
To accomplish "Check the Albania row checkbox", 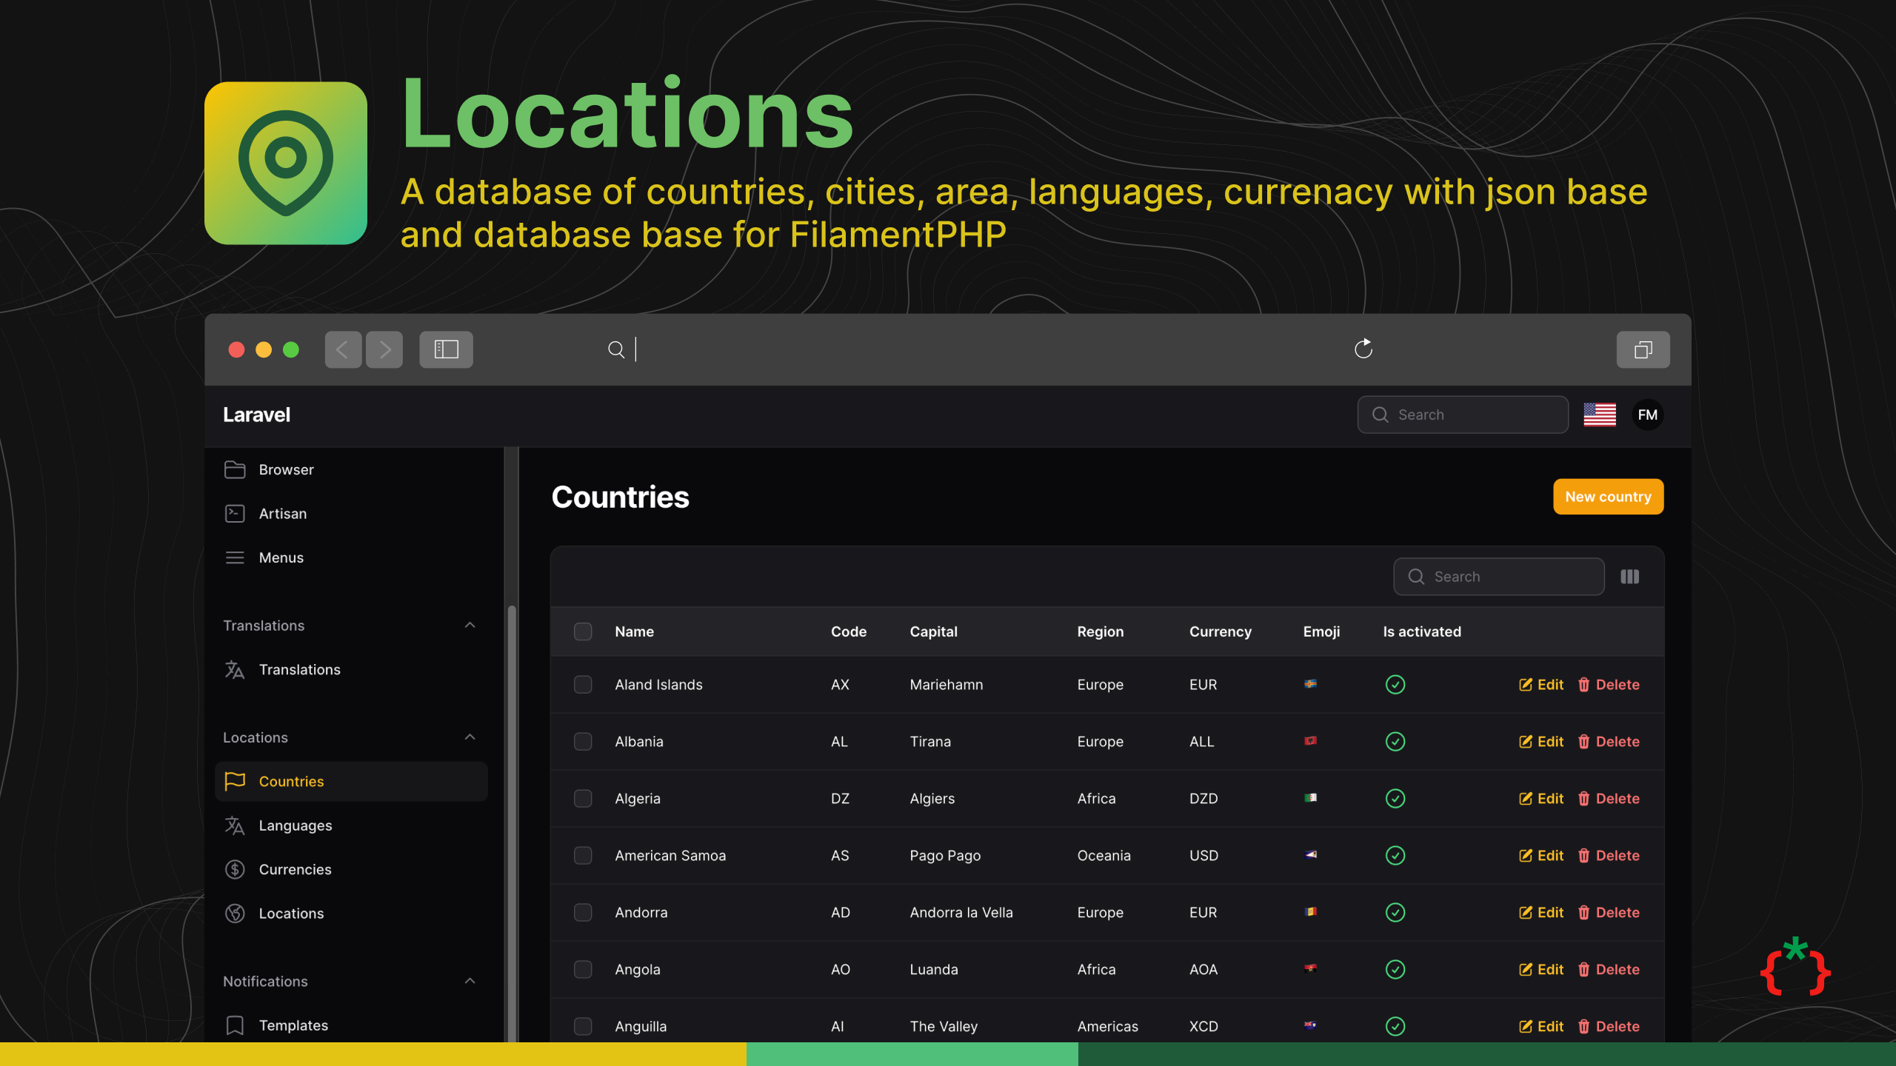I will pos(583,742).
